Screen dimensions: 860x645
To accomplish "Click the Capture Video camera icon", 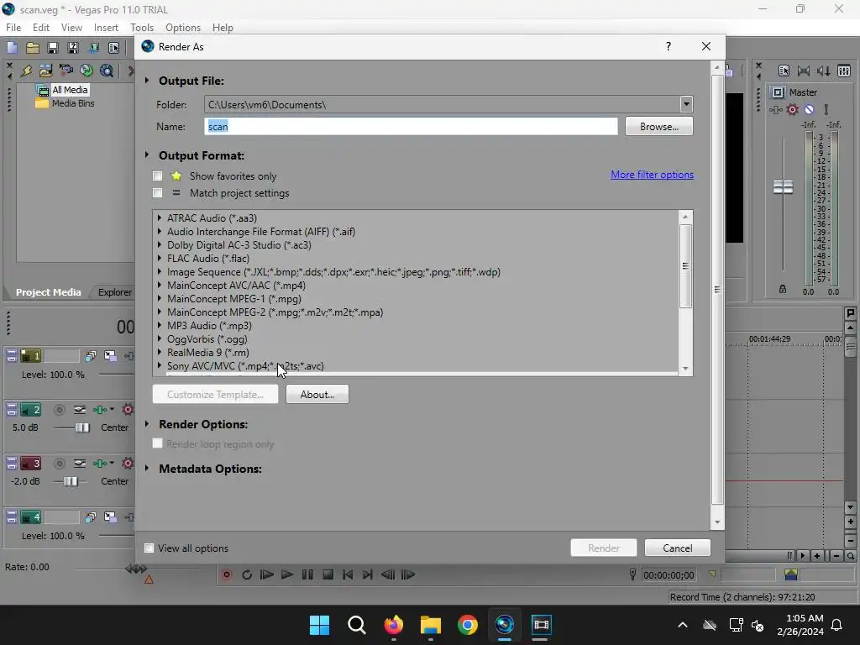I will point(66,71).
